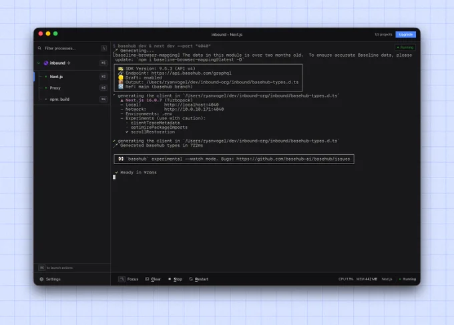The height and width of the screenshot is (325, 454).
Task: Click the terminal cursor block
Action: (x=114, y=177)
